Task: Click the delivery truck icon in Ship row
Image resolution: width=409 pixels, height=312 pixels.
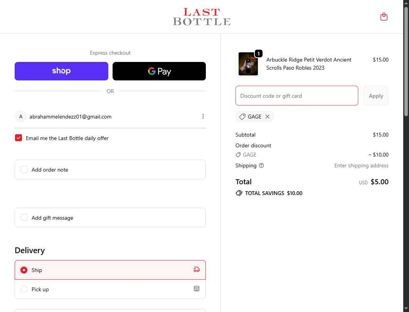Action: click(197, 270)
